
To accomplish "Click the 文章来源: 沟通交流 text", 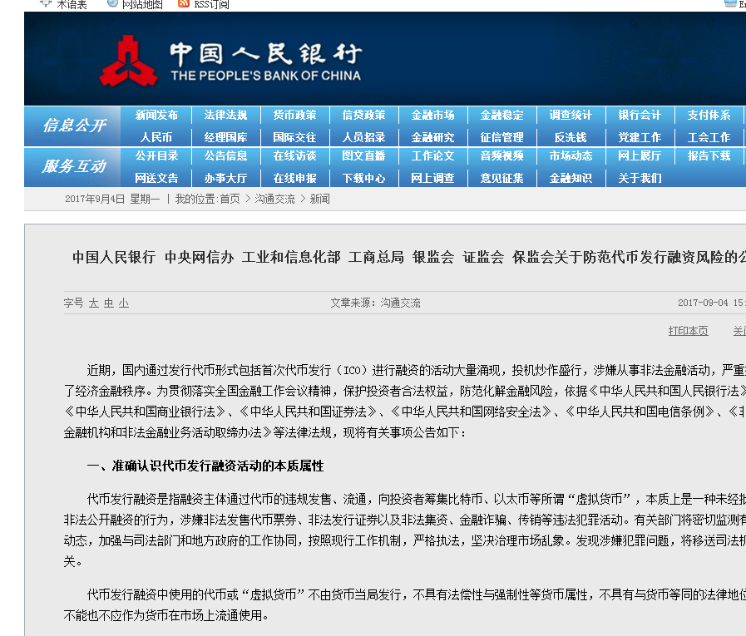I will [375, 303].
